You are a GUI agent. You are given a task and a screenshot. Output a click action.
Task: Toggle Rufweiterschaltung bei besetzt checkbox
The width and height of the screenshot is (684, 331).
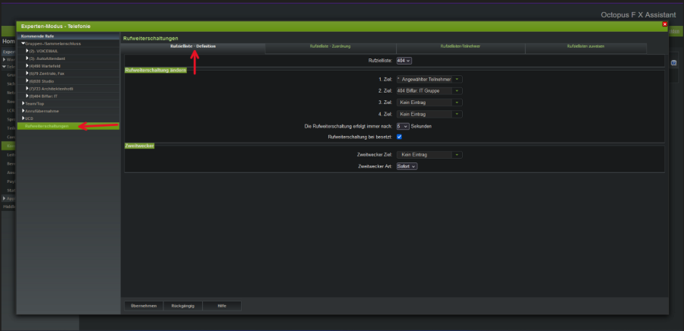399,137
